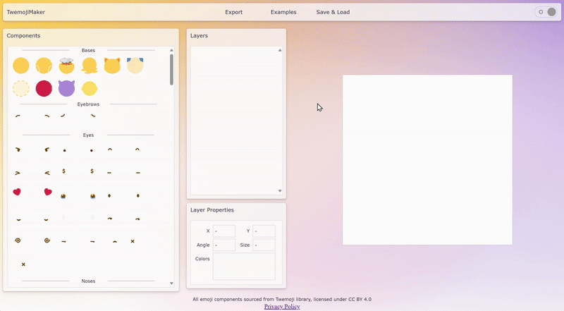
Task: Add the cat face base
Action: [111, 66]
